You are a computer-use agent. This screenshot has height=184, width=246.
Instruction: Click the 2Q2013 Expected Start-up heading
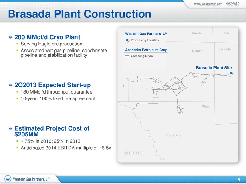53,85
